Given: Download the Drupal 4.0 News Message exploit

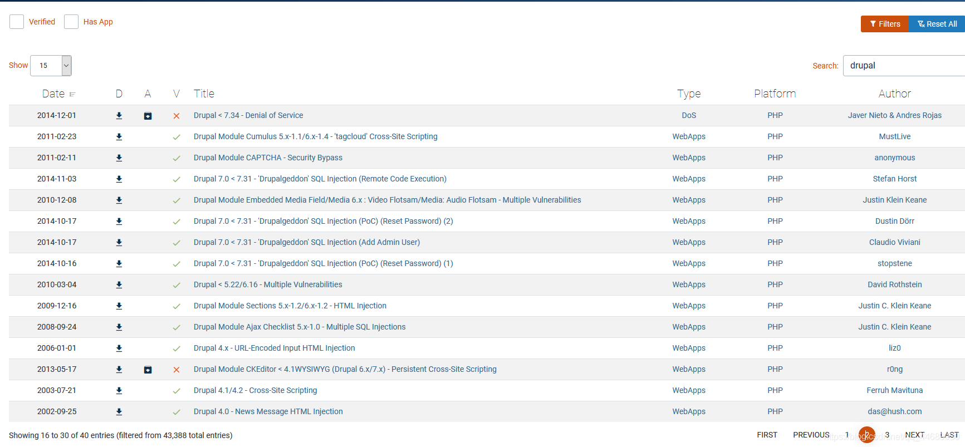Looking at the screenshot, I should [119, 412].
